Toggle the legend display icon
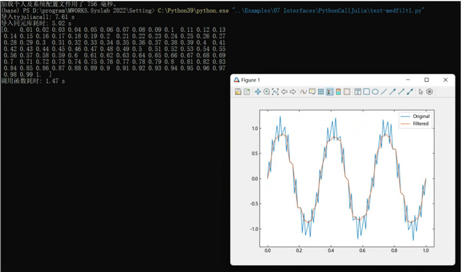 click(x=330, y=92)
